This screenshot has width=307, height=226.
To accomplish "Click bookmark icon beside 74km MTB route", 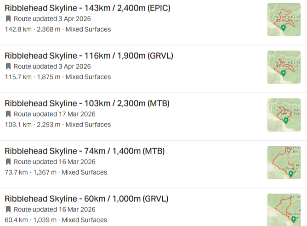I will tap(8, 162).
